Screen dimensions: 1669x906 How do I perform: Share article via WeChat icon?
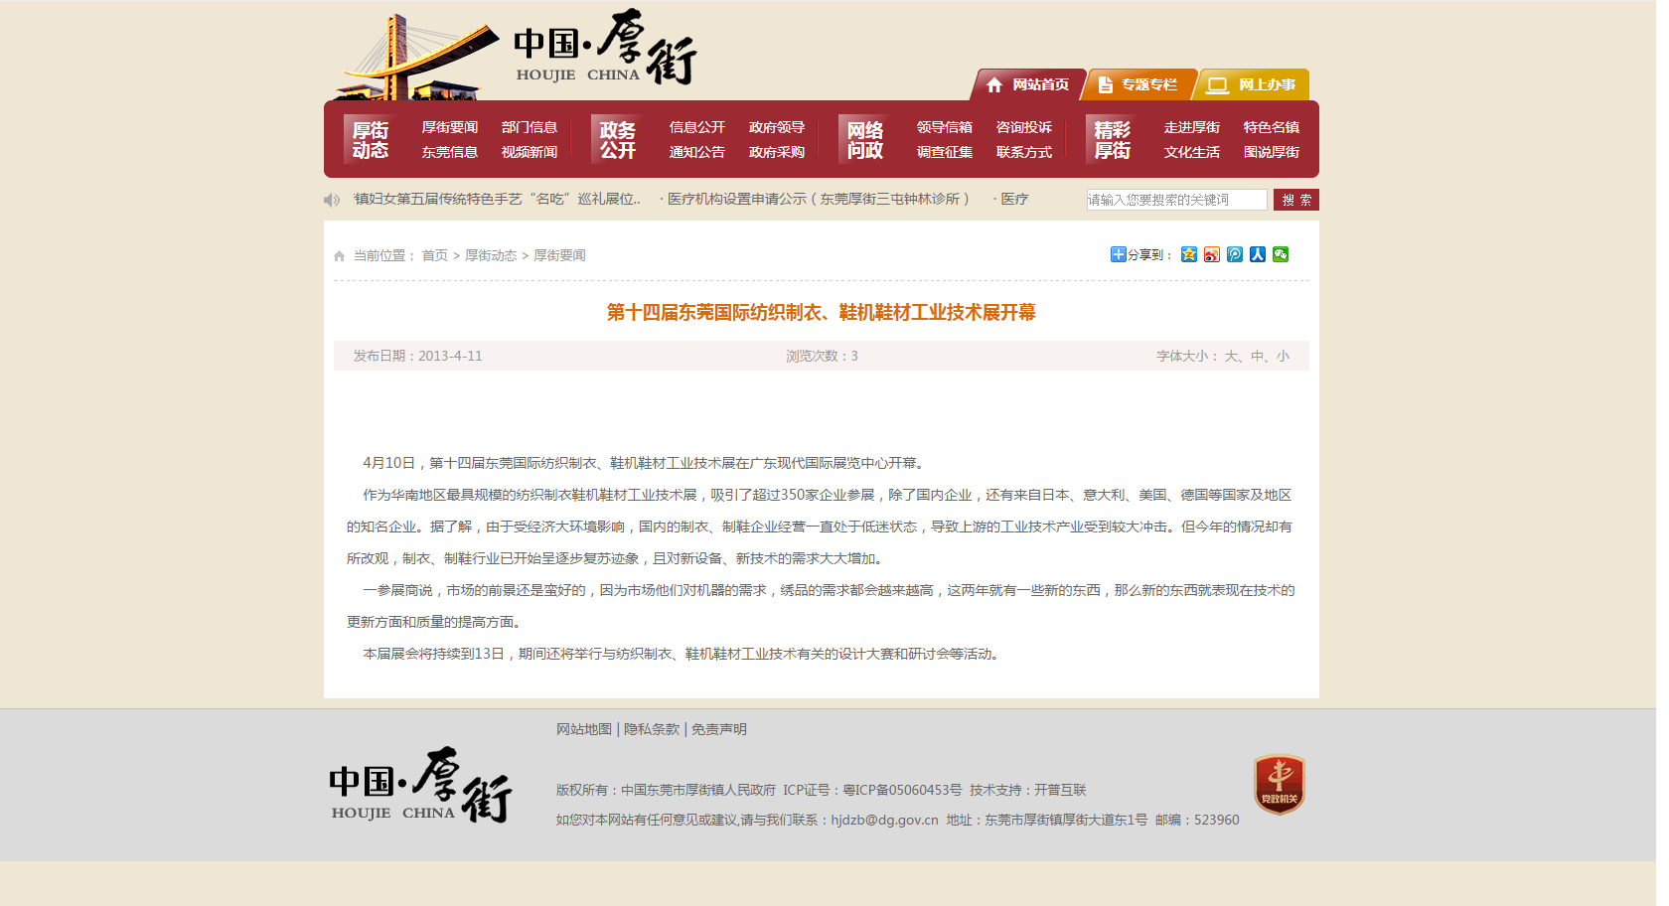tap(1281, 254)
